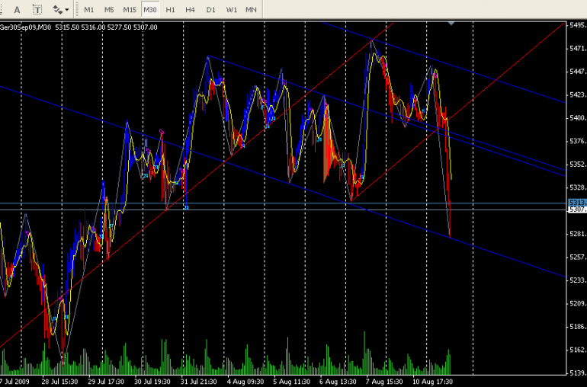Click the 4 Aug 09:30 time label
Screen dimensions: 587x387
pyautogui.click(x=245, y=382)
